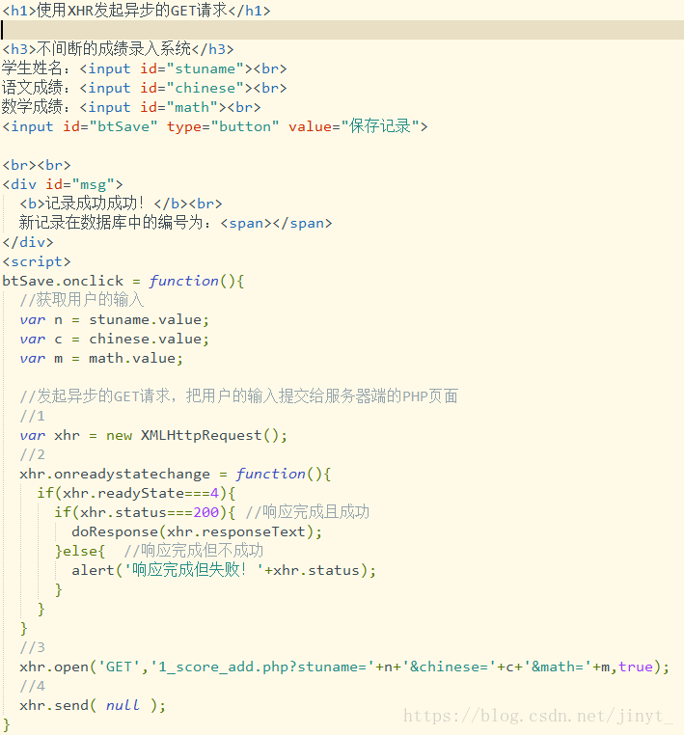Viewport: 684px width, 735px height.
Task: Click the h3 line '不间断的成绩录入系统'
Action: pyautogui.click(x=118, y=49)
